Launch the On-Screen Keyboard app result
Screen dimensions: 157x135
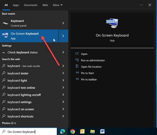29,36
